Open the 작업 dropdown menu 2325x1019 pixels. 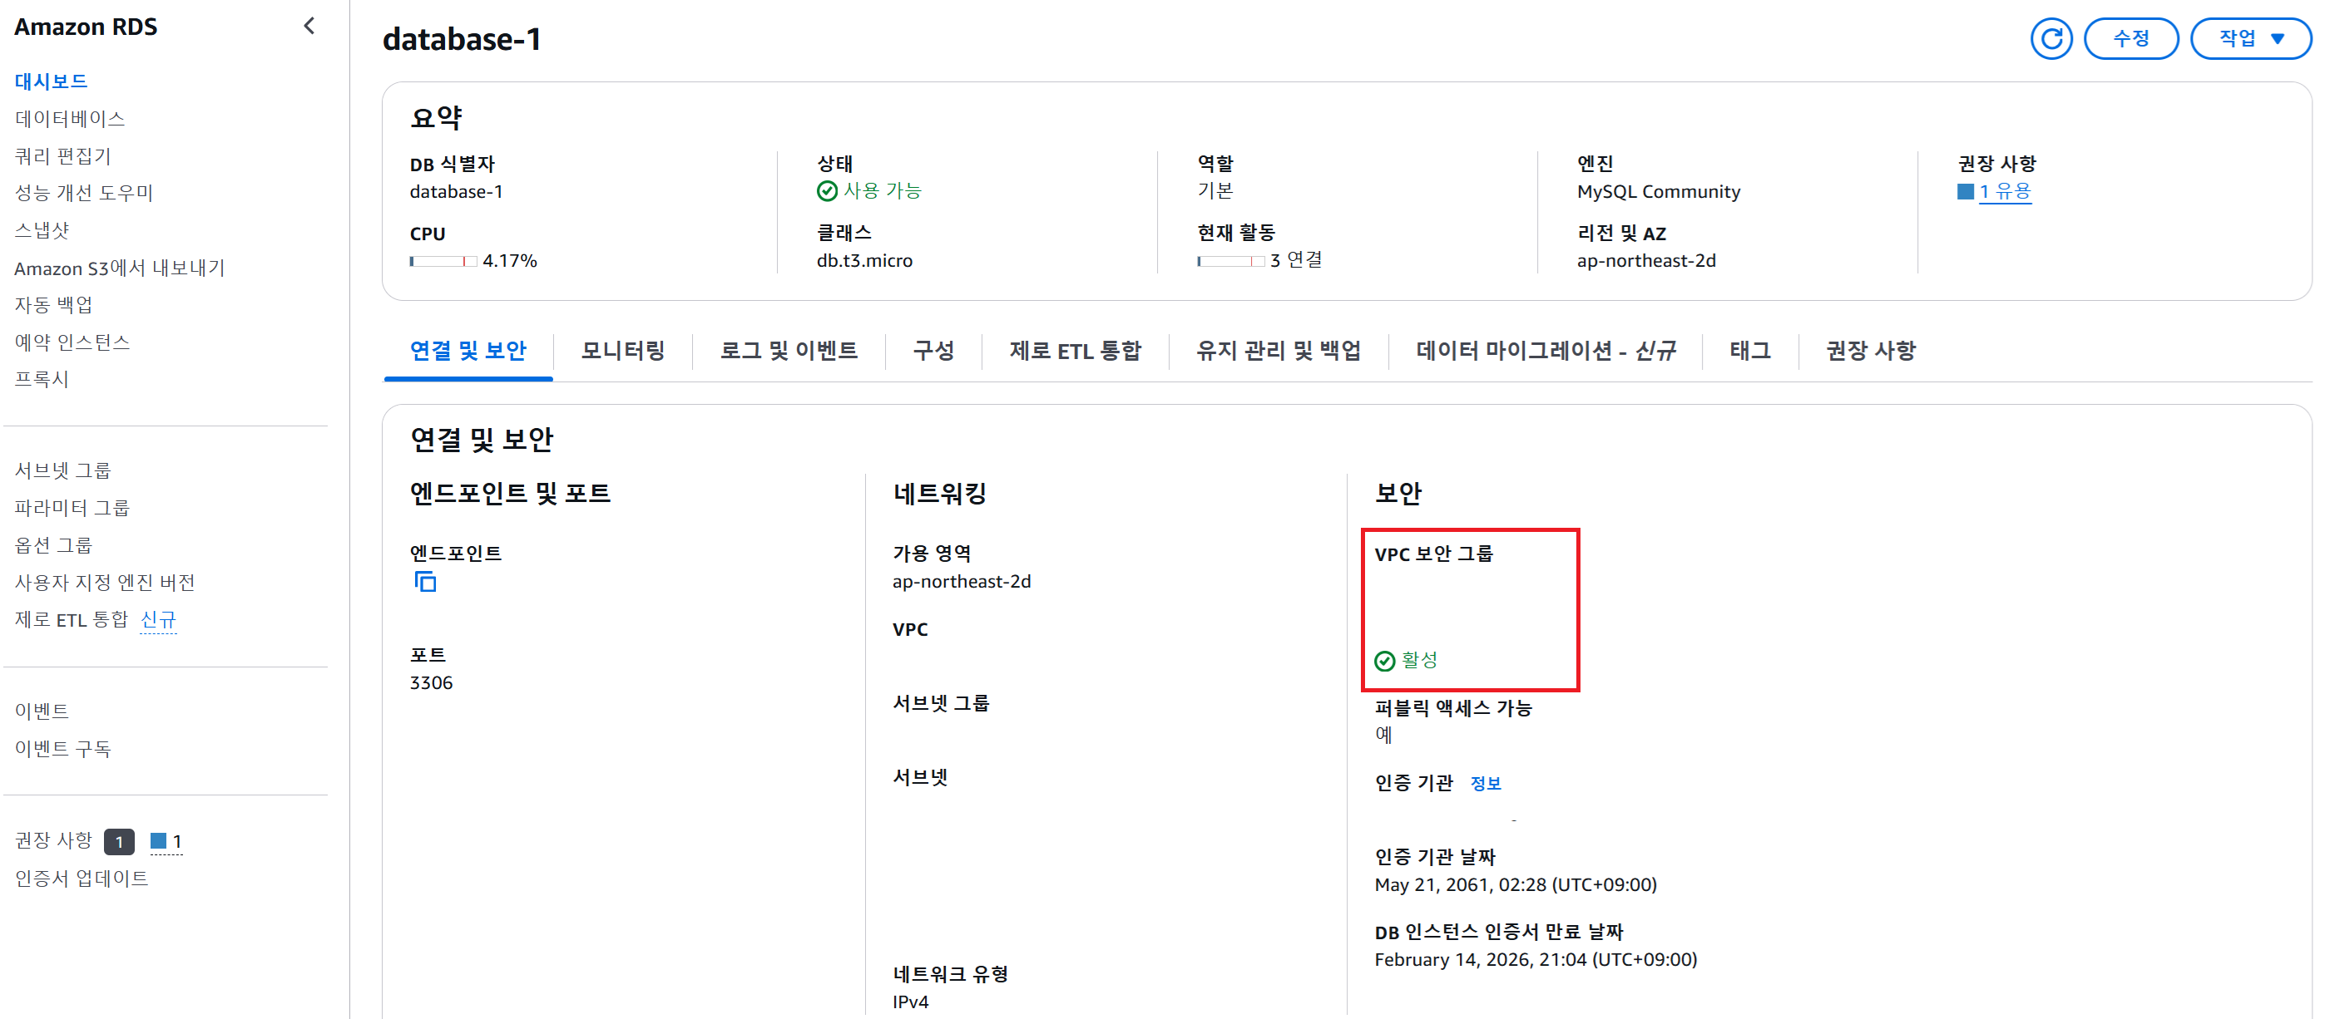click(x=2251, y=39)
